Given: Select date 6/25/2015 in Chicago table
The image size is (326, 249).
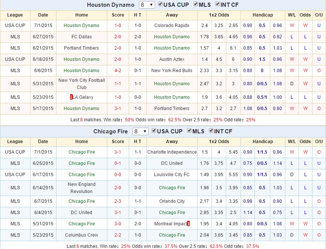Looking at the screenshot, I should (x=43, y=163).
